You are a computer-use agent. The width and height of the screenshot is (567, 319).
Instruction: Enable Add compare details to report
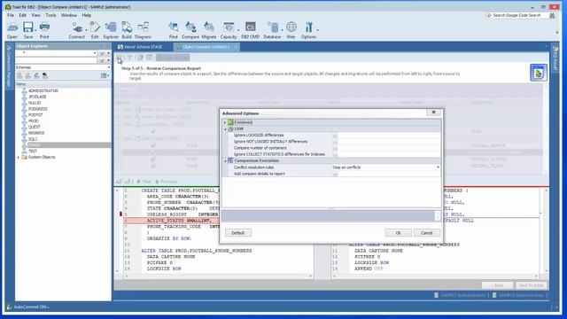pyautogui.click(x=335, y=174)
